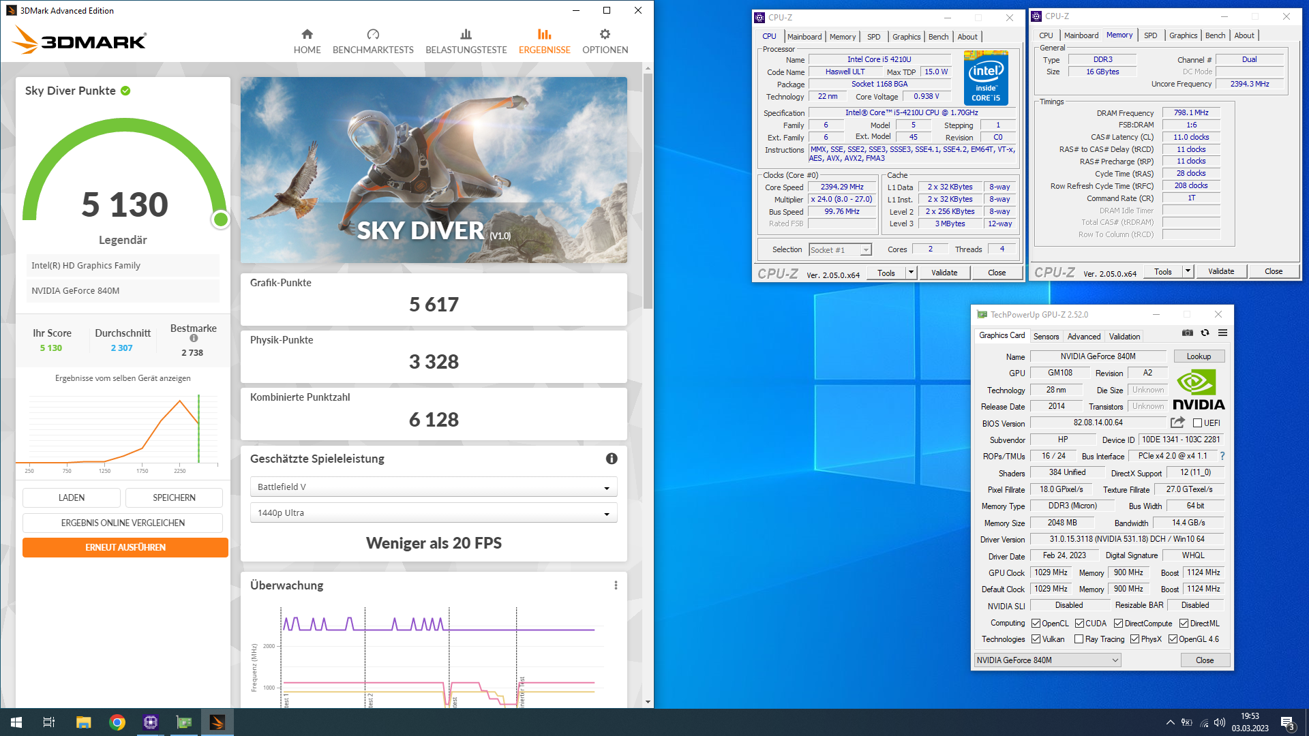Open the NVIDIA GeForce 840M GPU selector dropdown
This screenshot has width=1309, height=736.
pos(1047,660)
